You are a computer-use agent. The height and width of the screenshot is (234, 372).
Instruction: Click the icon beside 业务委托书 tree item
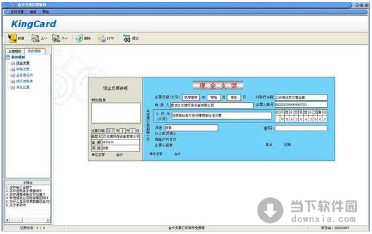click(13, 75)
